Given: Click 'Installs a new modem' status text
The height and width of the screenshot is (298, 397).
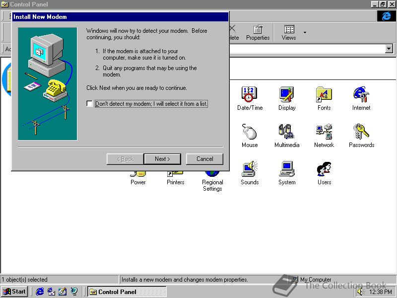Looking at the screenshot, I should coord(185,280).
